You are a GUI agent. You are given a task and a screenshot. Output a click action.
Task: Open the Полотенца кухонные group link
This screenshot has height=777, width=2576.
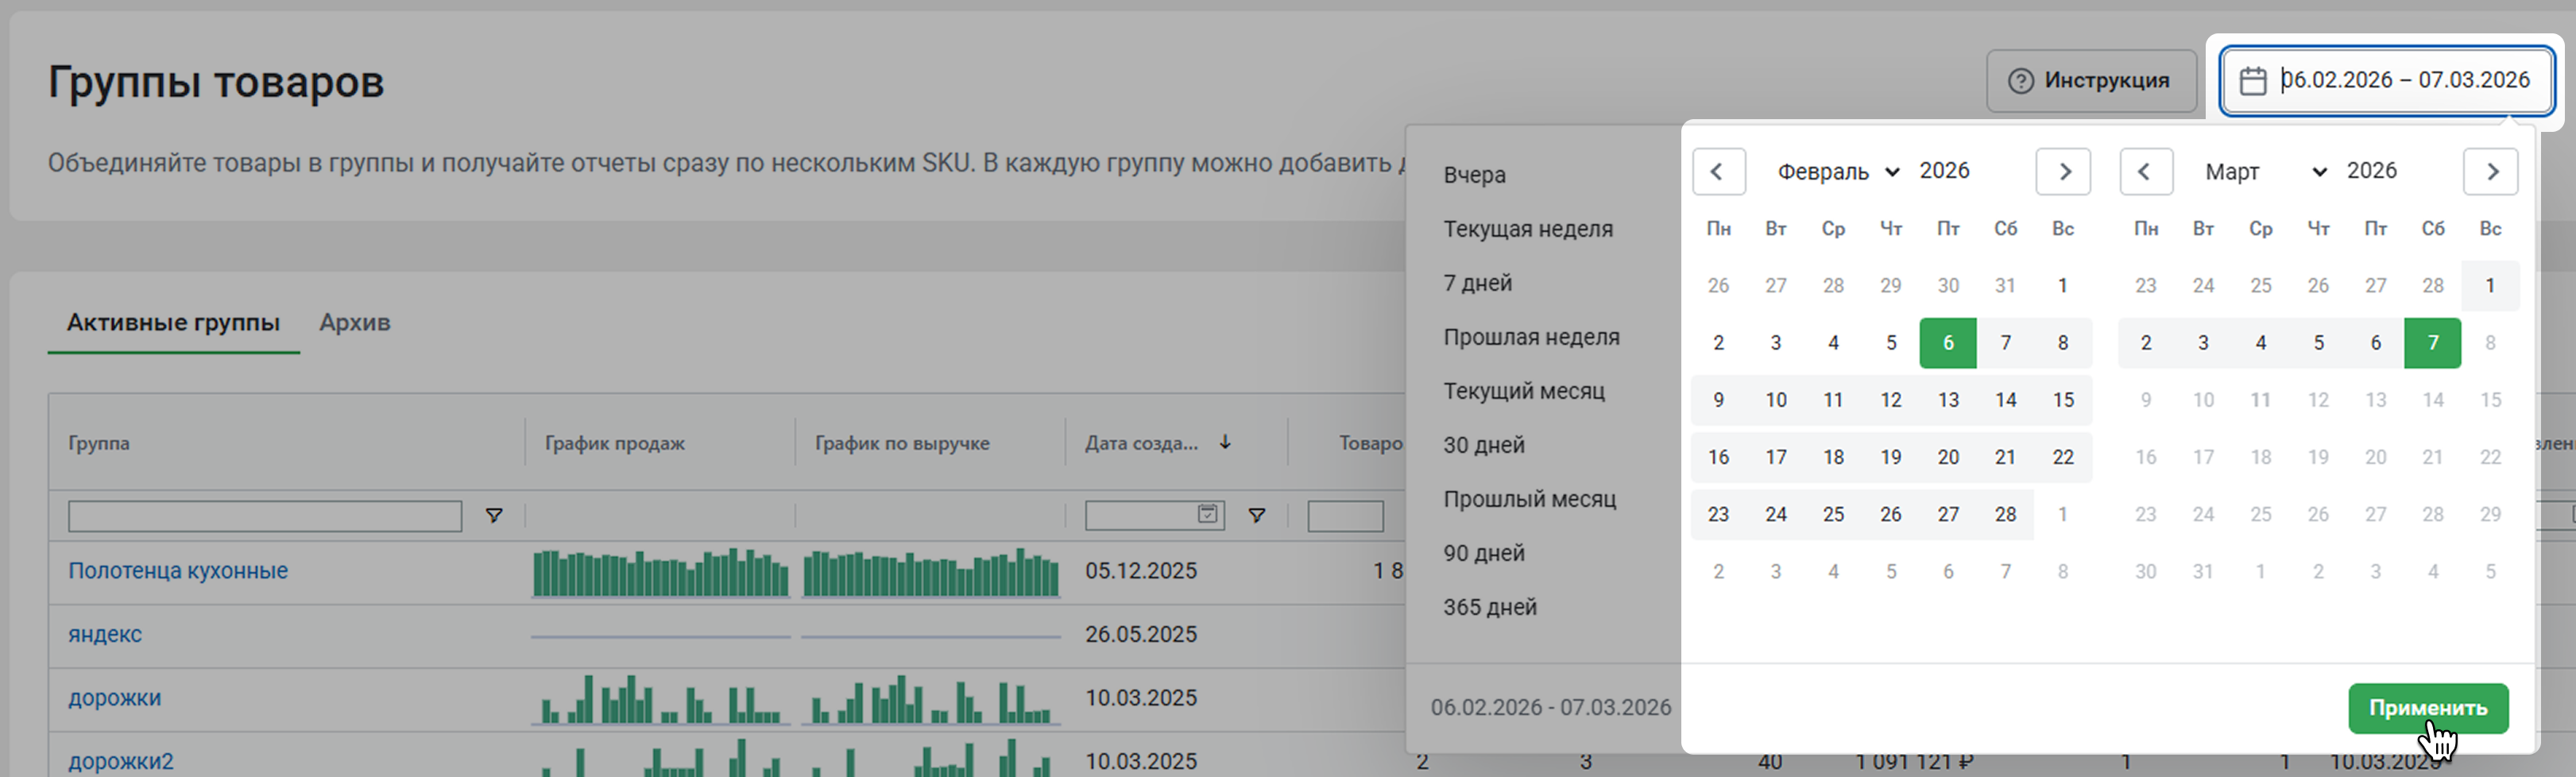coord(178,571)
